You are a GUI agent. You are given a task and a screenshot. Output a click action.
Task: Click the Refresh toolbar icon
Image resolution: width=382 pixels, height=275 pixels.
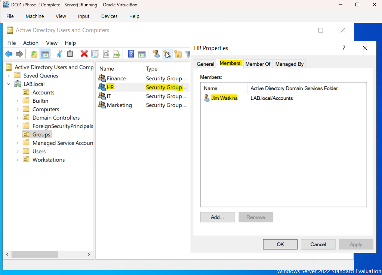pos(106,54)
